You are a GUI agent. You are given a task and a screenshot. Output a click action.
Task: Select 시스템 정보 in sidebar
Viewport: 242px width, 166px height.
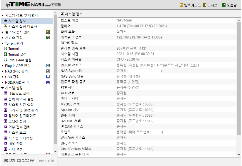[17, 21]
